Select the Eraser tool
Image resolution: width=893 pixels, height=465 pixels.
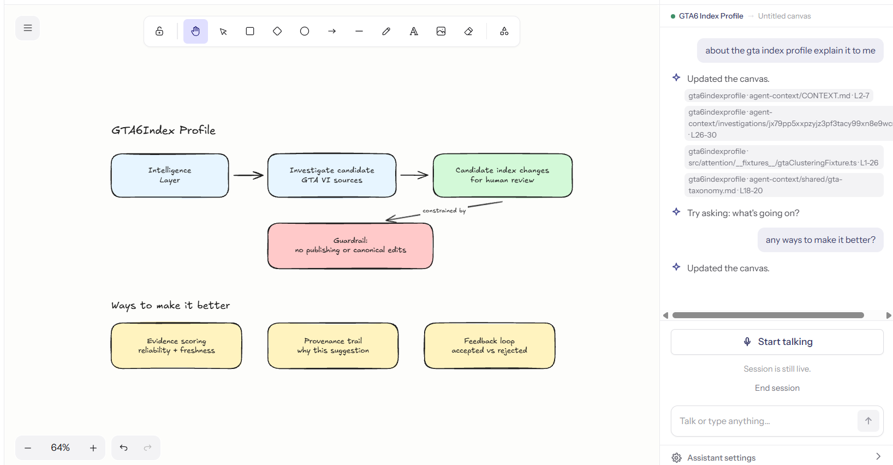coord(468,31)
